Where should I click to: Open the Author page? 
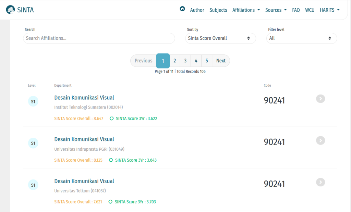[197, 10]
